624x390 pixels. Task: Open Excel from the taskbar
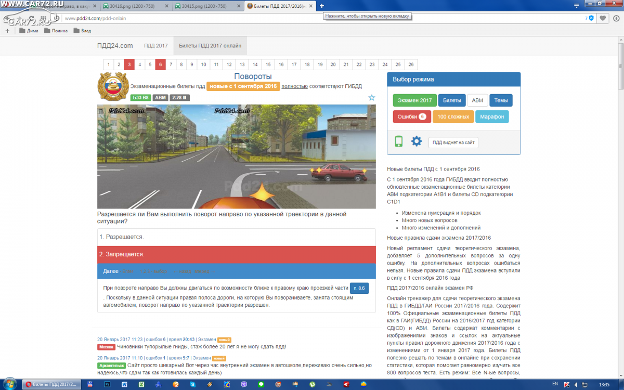pos(141,384)
